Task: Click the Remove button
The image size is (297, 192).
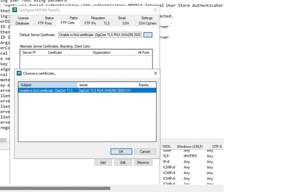Action: [143, 163]
